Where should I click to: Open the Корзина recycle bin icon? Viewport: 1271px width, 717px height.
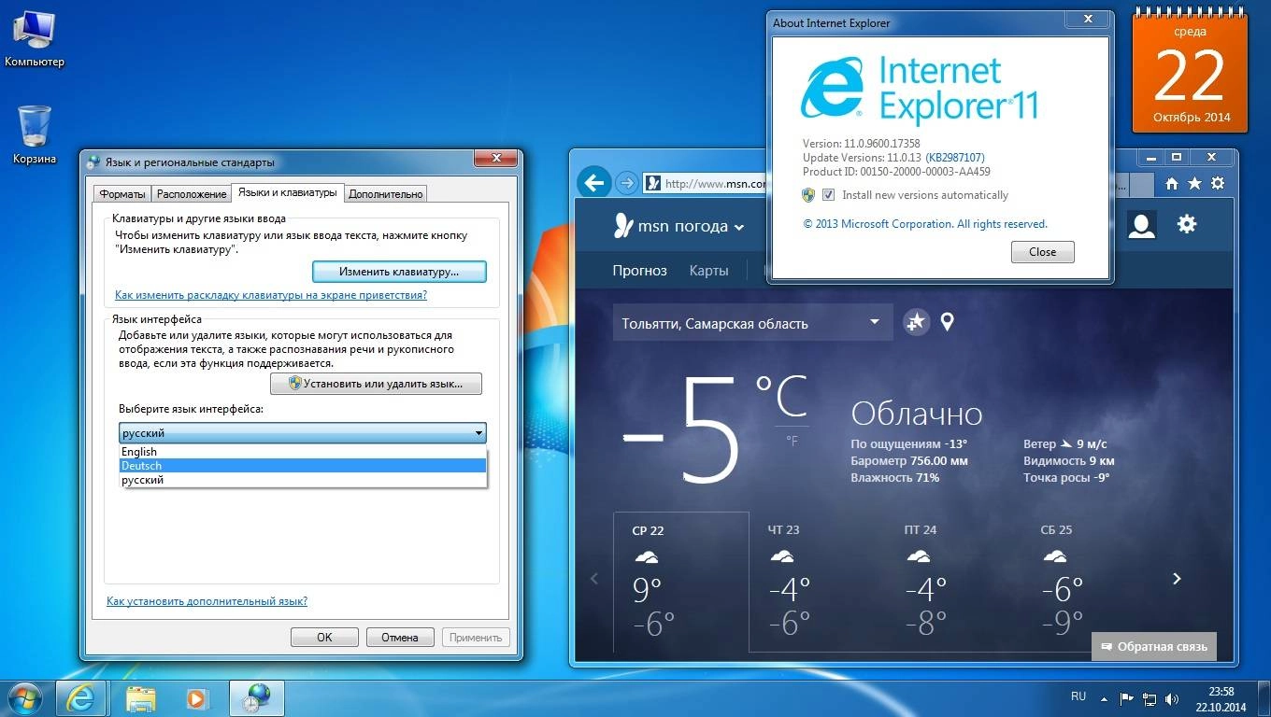[x=35, y=134]
